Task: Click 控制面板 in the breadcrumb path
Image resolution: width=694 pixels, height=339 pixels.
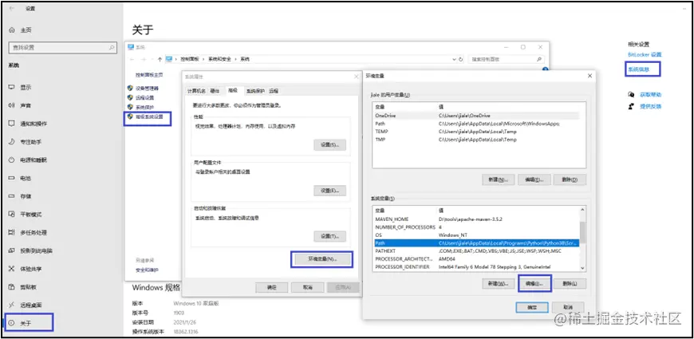Action: click(x=190, y=59)
